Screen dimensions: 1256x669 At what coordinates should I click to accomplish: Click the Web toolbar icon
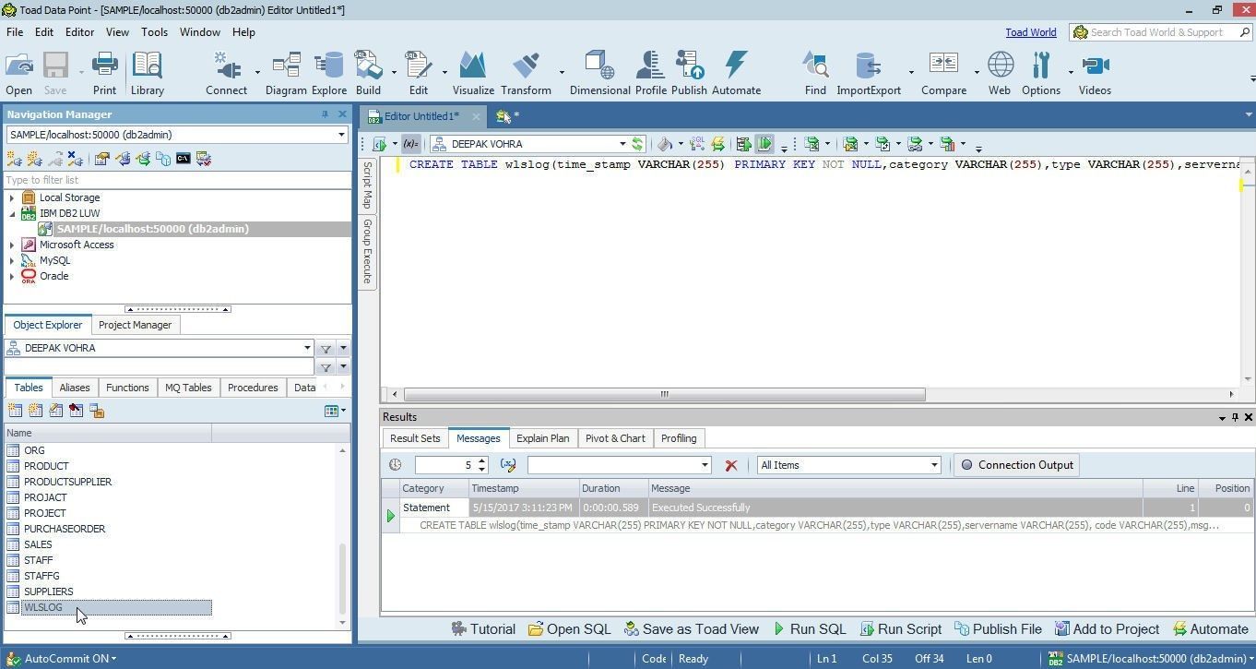(1000, 74)
